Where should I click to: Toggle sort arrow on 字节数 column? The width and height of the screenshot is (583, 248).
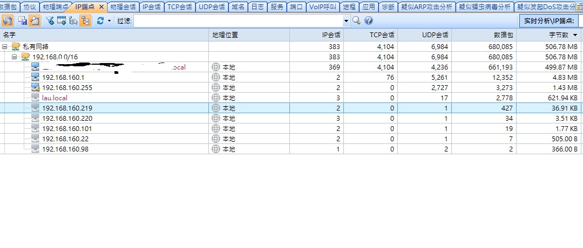[x=575, y=35]
